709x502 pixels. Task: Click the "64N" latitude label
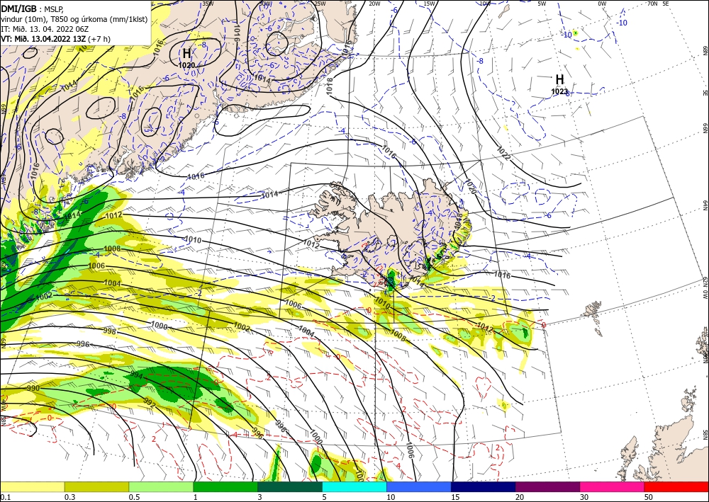pyautogui.click(x=705, y=205)
